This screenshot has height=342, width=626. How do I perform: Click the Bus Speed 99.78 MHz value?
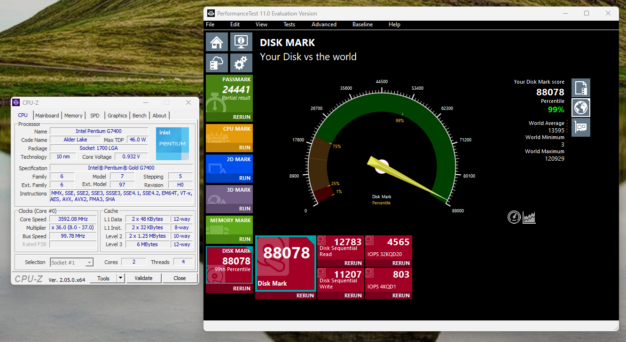pos(73,236)
